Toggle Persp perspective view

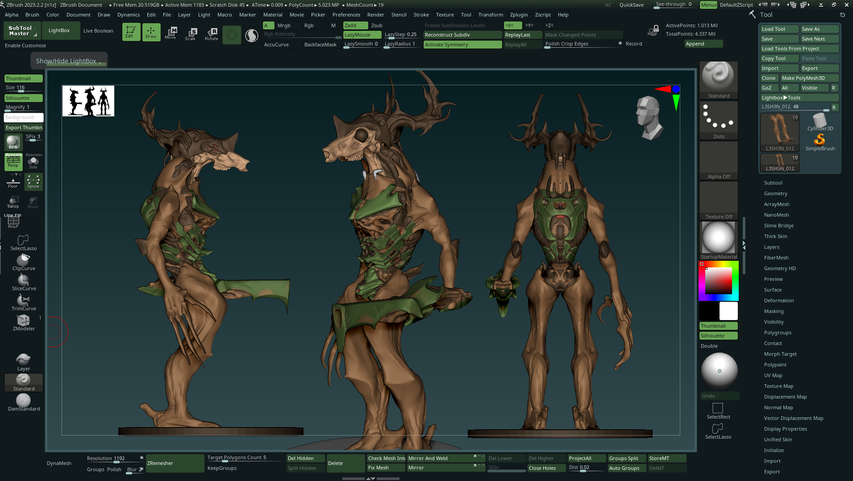click(x=13, y=161)
